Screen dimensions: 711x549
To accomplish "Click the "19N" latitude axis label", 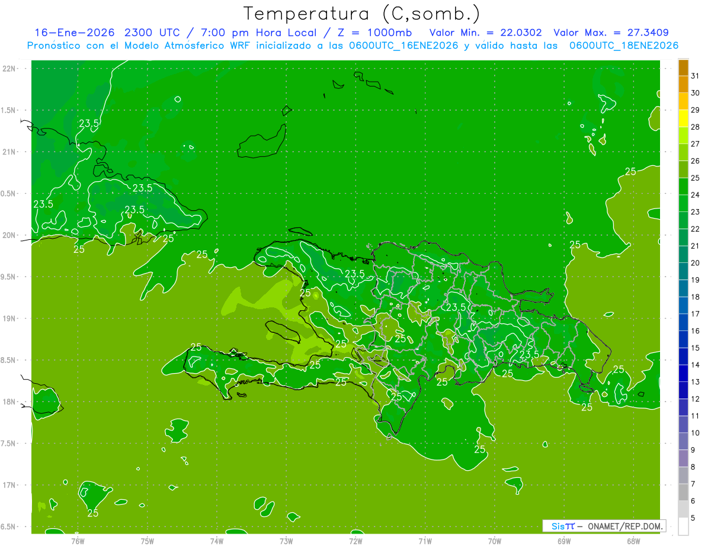I will pos(8,319).
